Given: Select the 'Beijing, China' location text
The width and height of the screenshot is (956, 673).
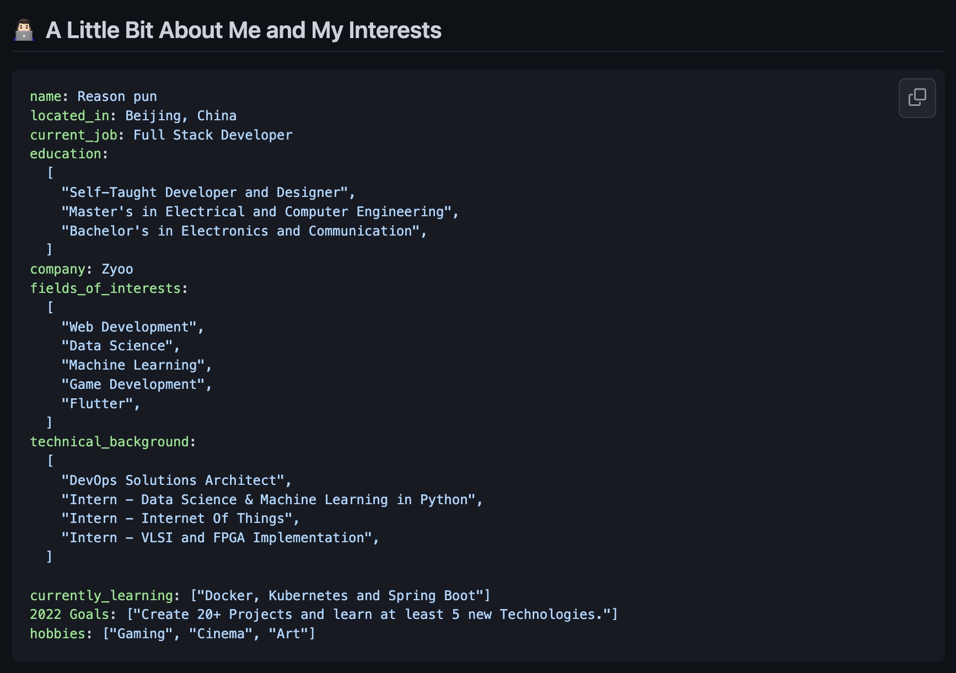Looking at the screenshot, I should coord(181,116).
